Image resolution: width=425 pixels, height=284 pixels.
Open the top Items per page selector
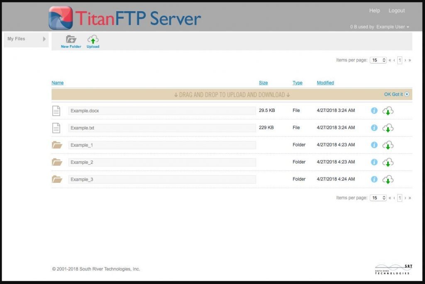coord(378,60)
